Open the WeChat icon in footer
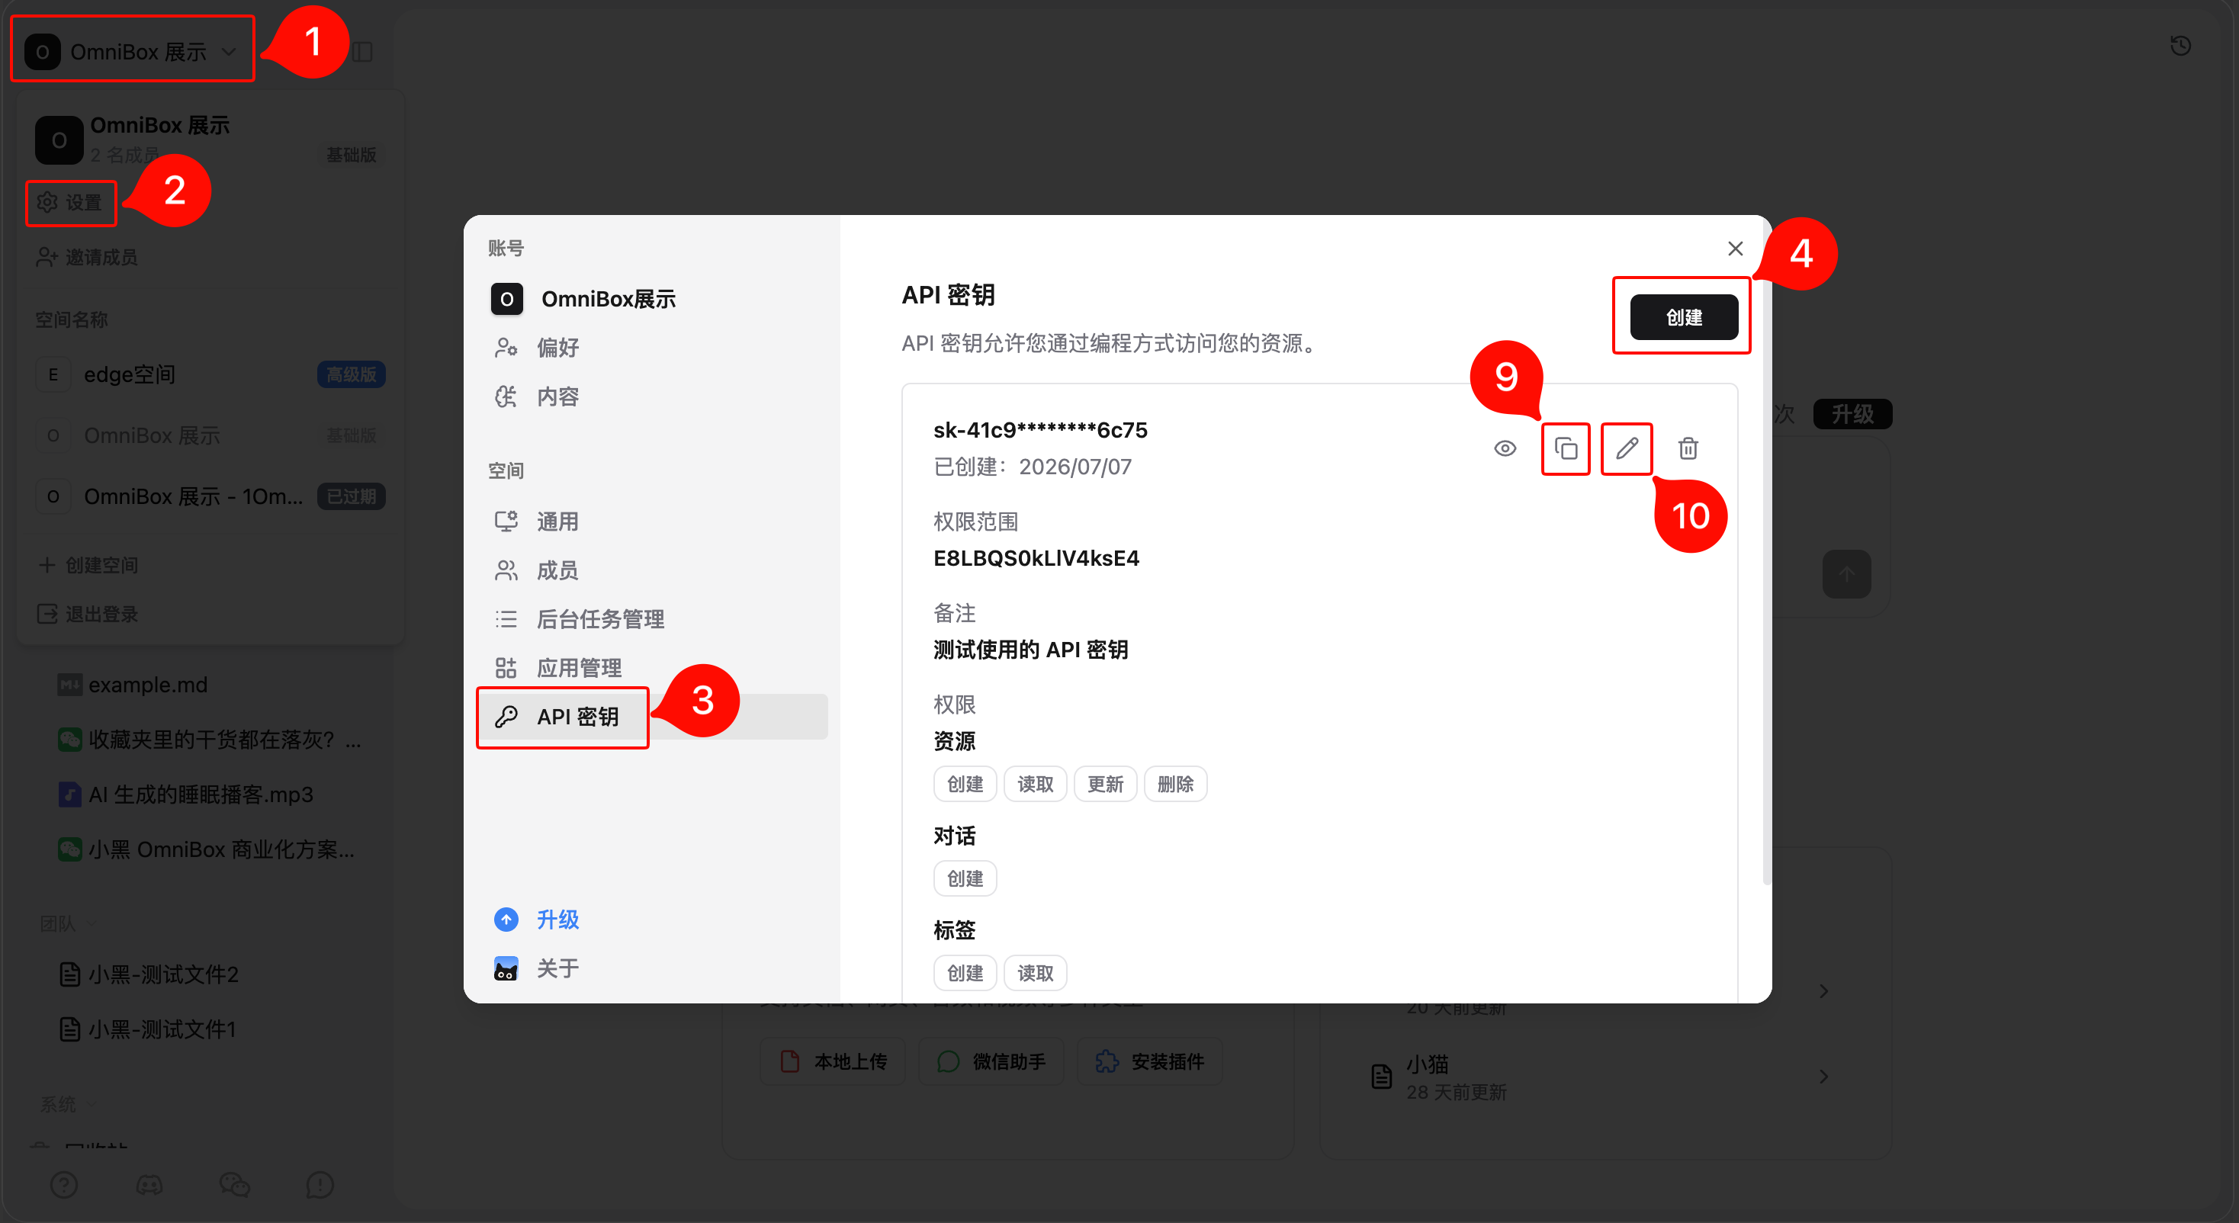The height and width of the screenshot is (1223, 2239). tap(235, 1184)
